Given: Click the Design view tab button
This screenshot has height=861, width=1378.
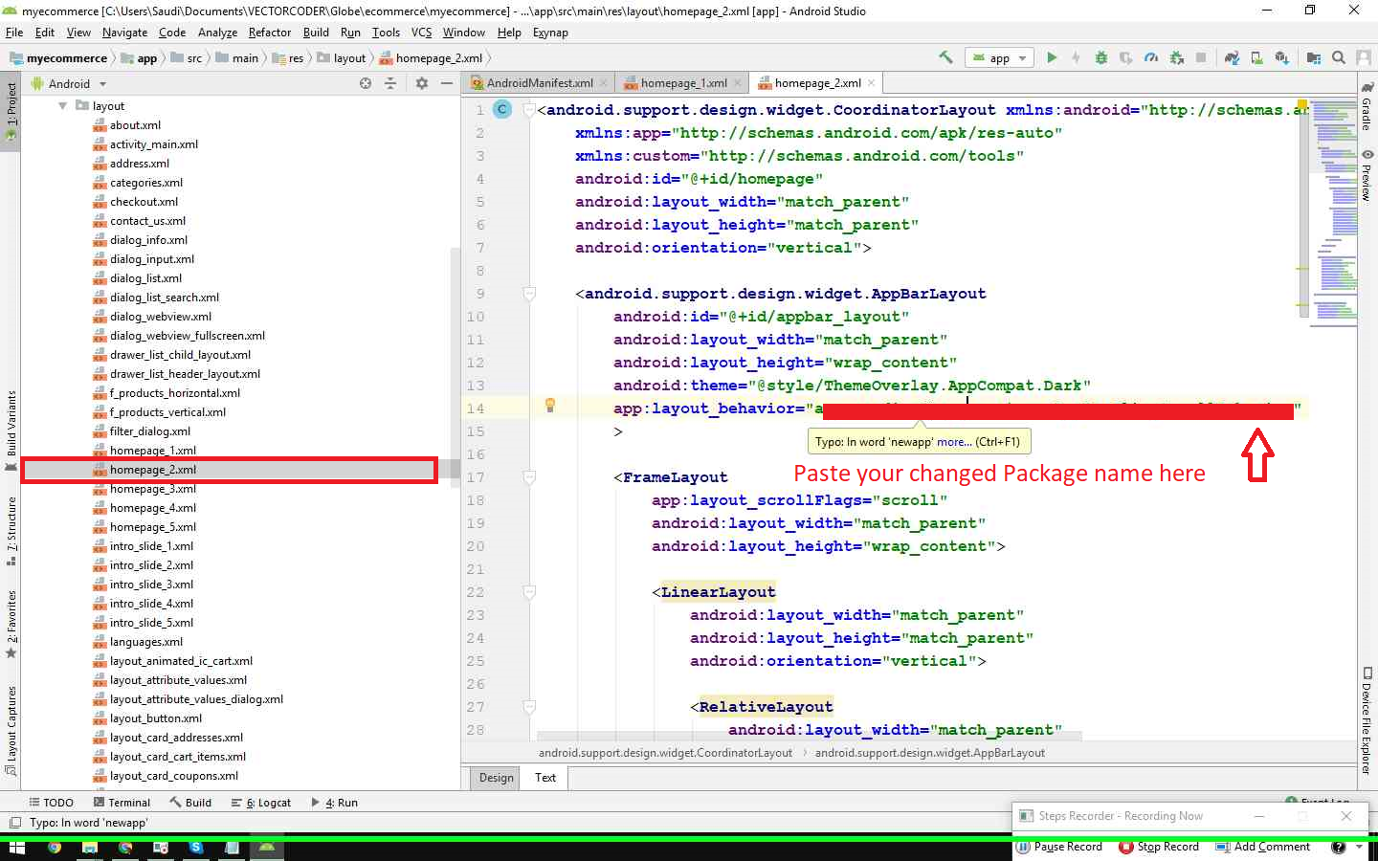Looking at the screenshot, I should point(496,778).
